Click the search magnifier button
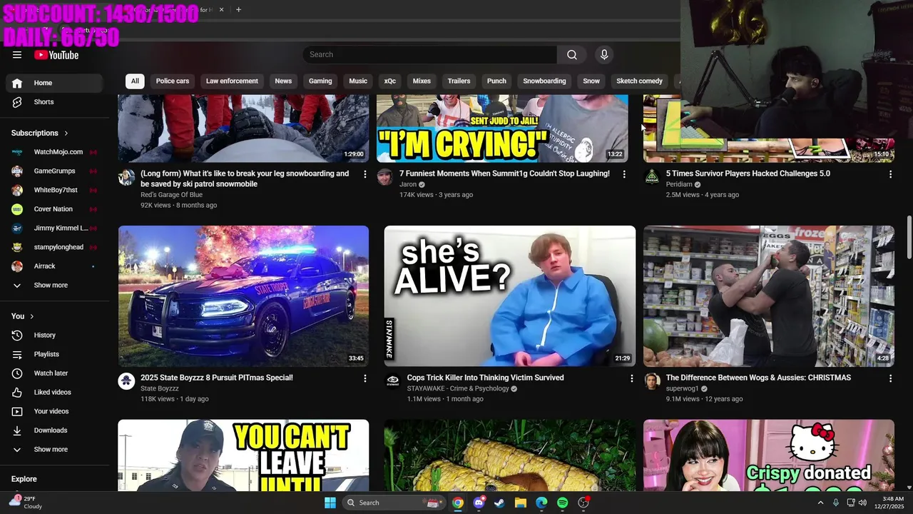The width and height of the screenshot is (913, 514). coord(571,55)
